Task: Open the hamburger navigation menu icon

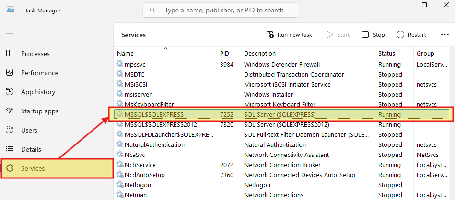Action: click(10, 34)
